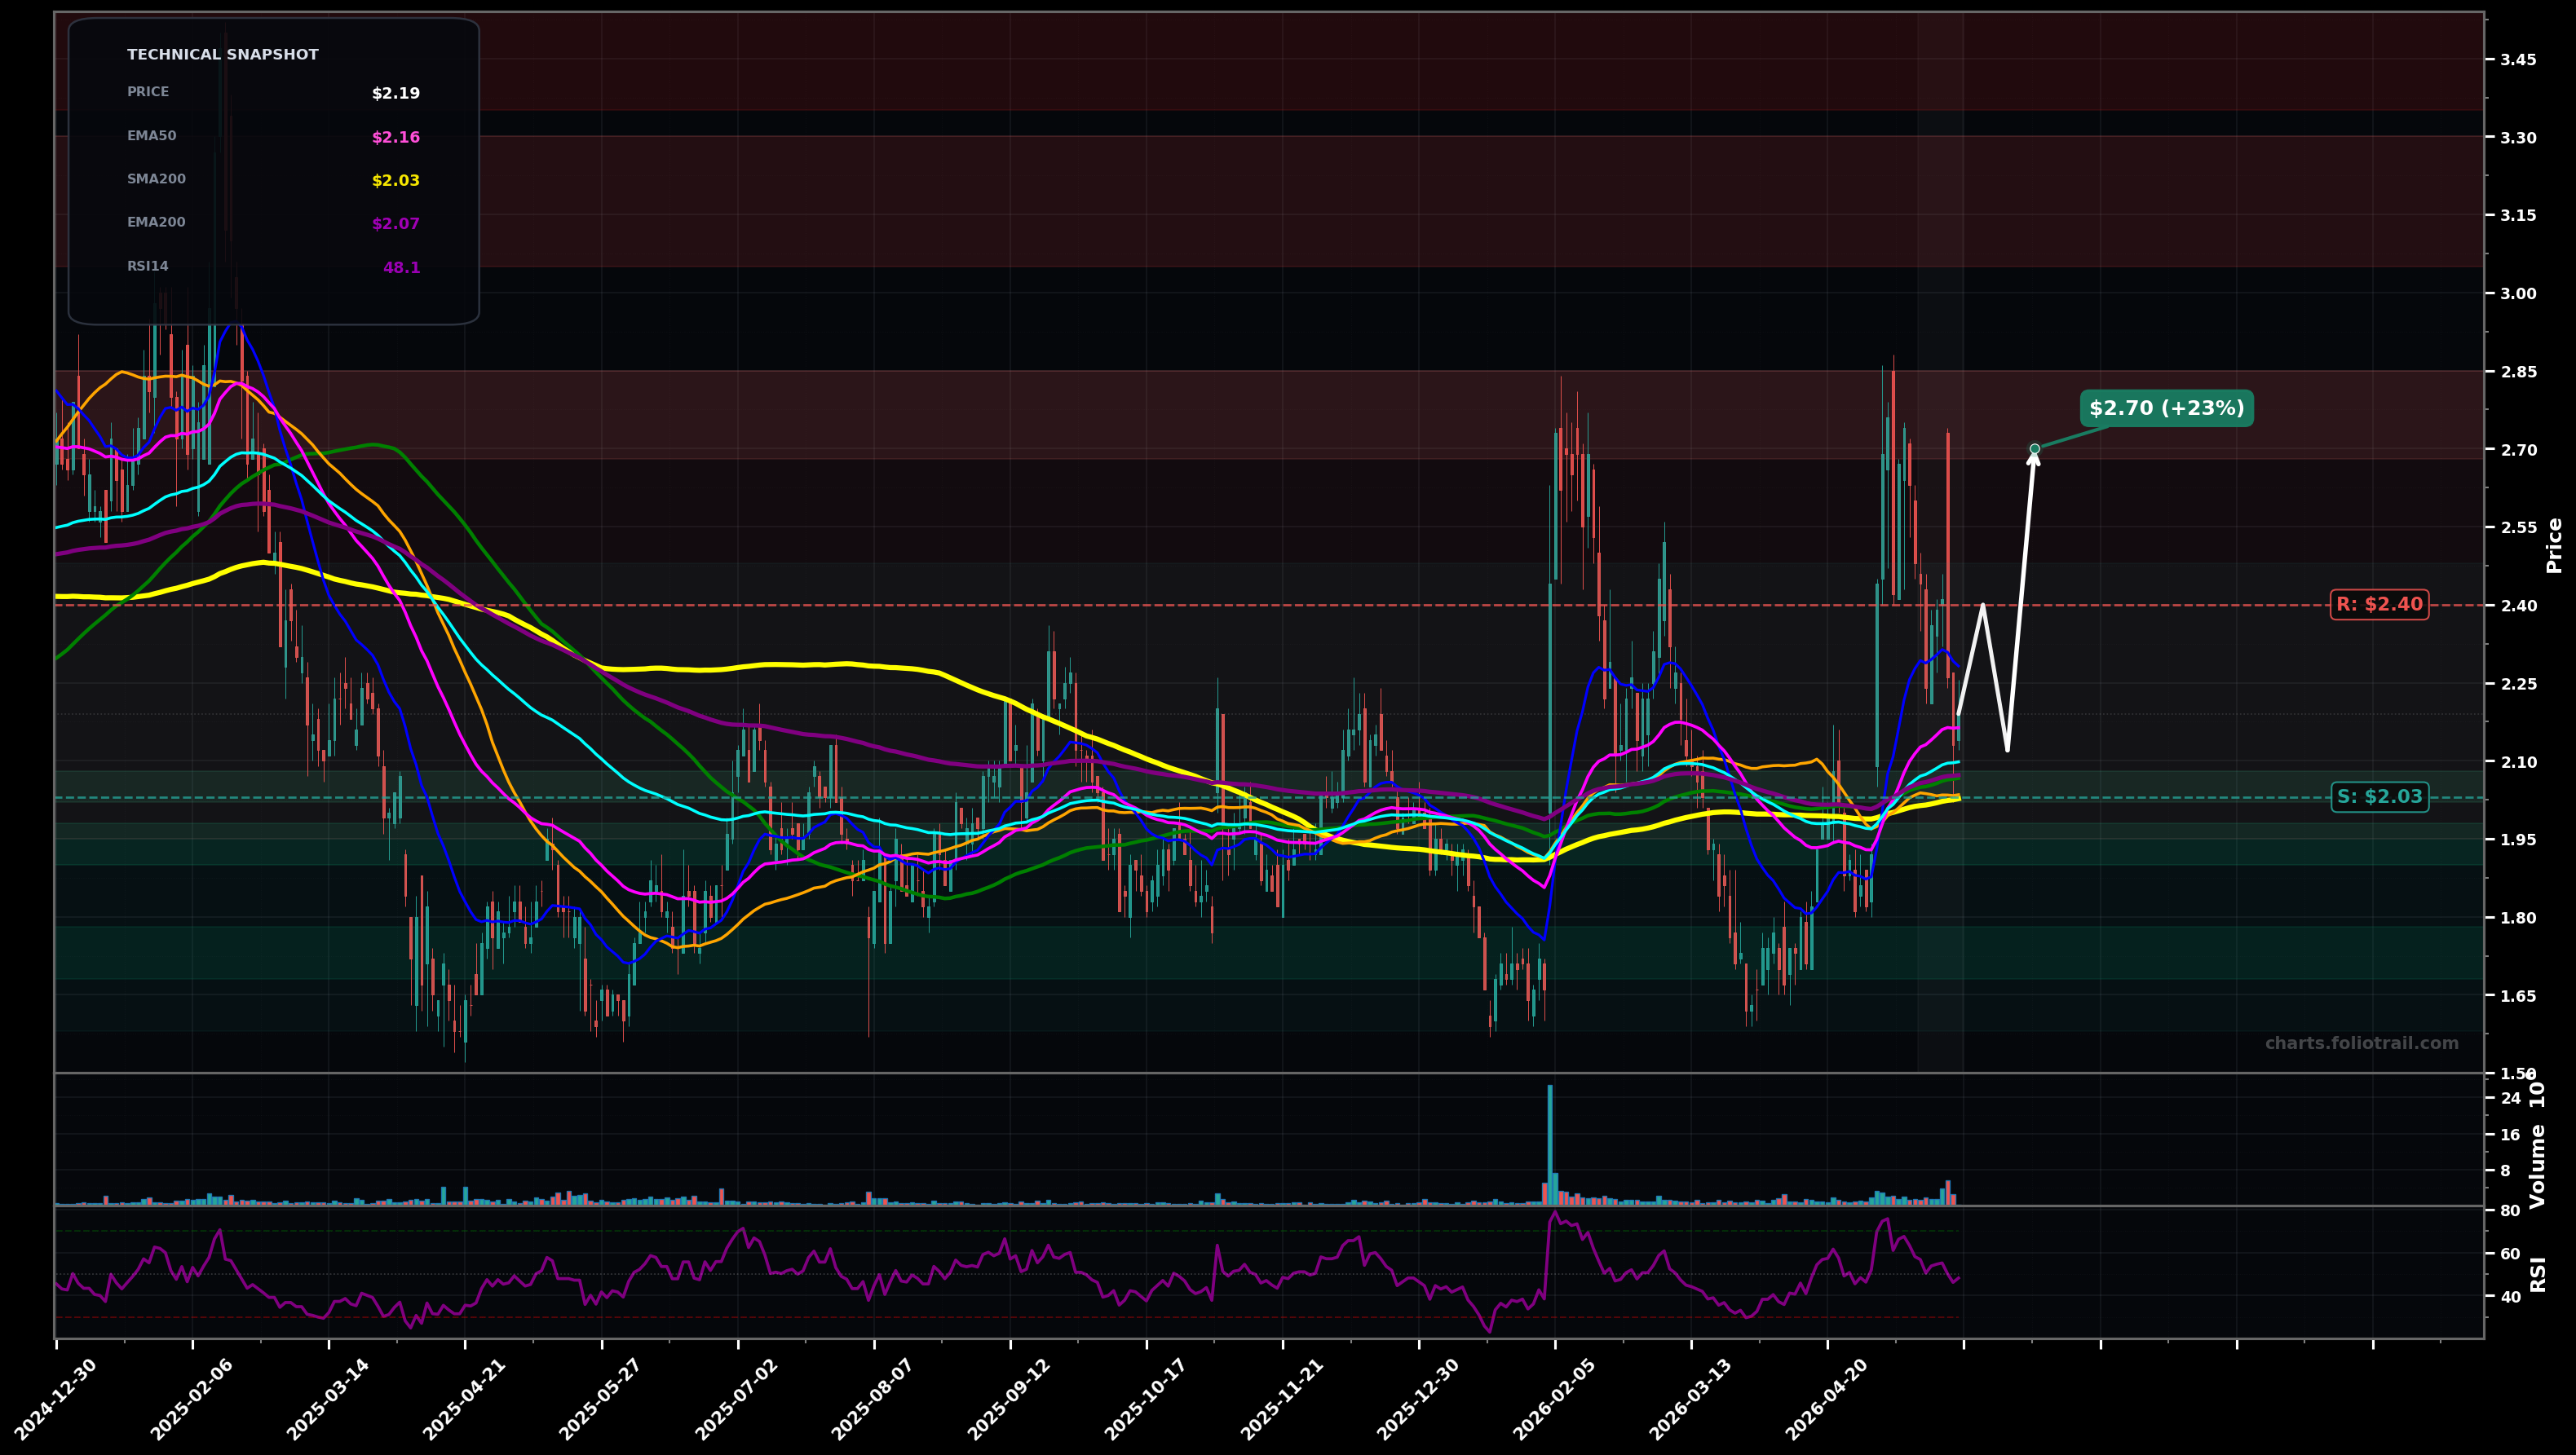The image size is (2576, 1455).
Task: Select the 1.80 price axis tick
Action: pyautogui.click(x=2518, y=919)
